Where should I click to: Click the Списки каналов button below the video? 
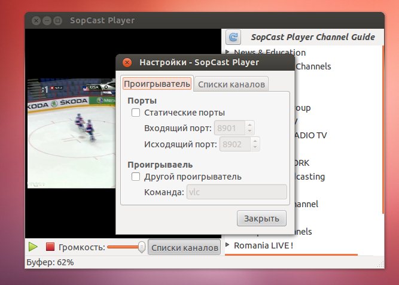point(184,247)
